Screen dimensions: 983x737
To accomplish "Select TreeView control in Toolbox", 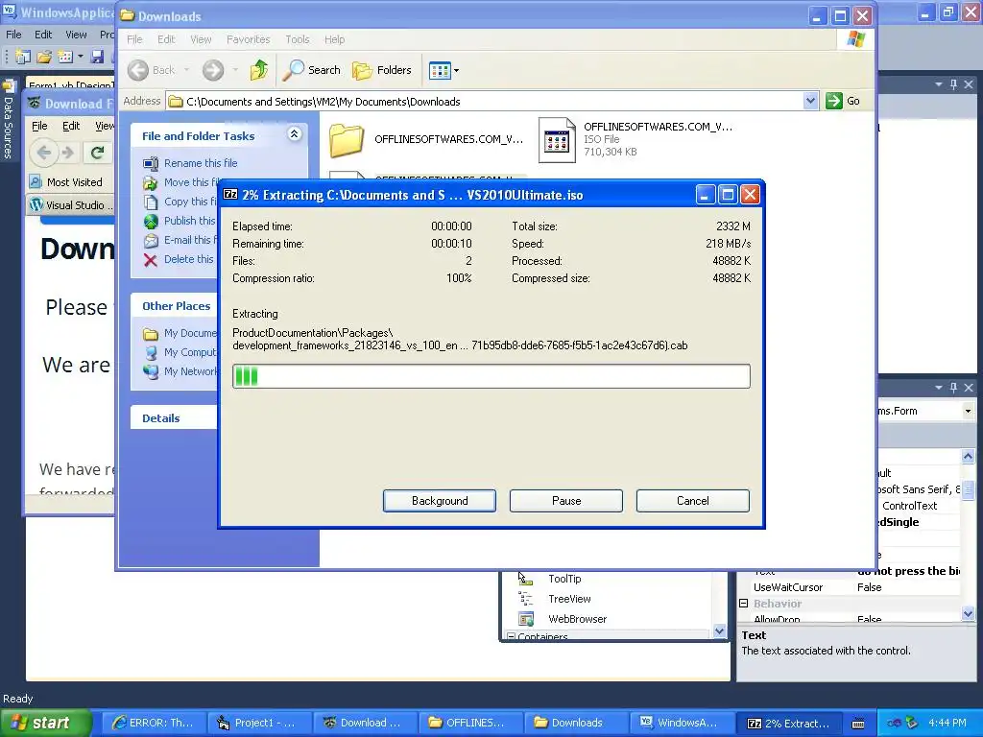I will (x=569, y=599).
